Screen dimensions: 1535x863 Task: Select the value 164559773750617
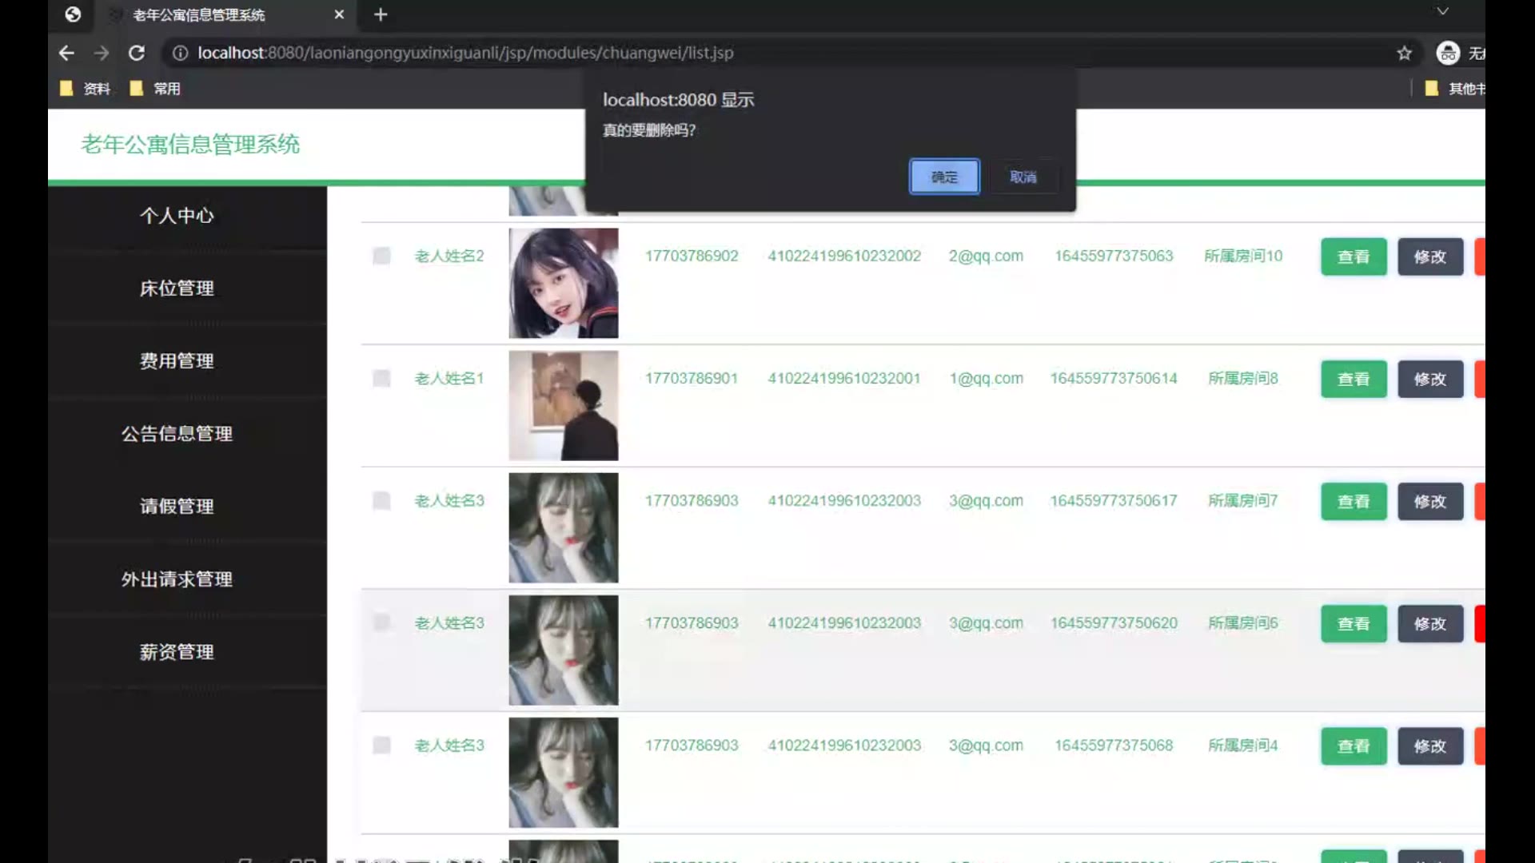[1114, 500]
